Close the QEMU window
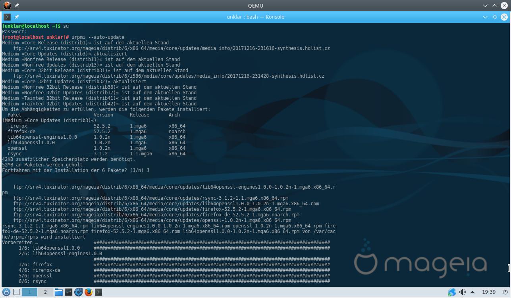Image resolution: width=511 pixels, height=298 pixels. click(504, 6)
